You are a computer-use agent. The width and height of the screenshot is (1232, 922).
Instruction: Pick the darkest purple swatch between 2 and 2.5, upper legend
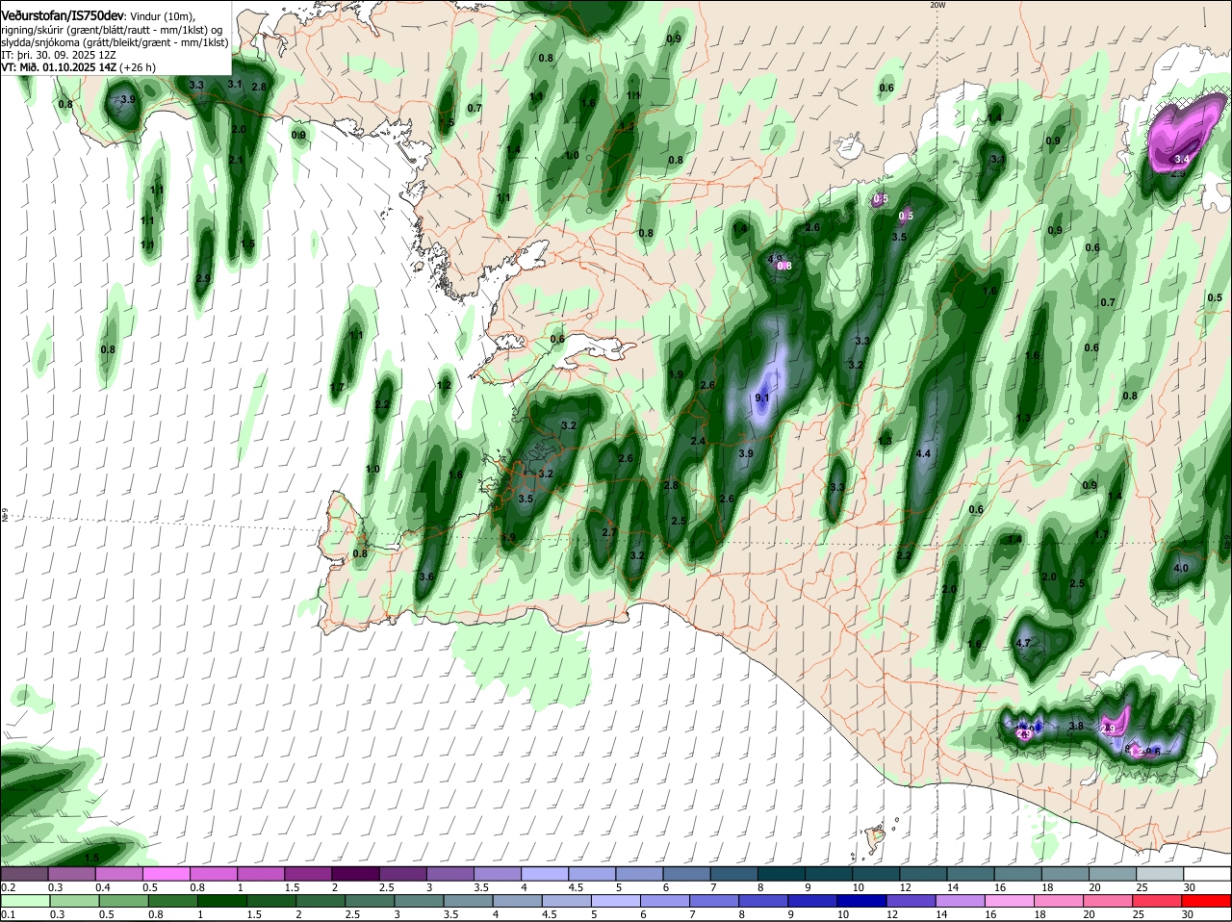click(355, 874)
